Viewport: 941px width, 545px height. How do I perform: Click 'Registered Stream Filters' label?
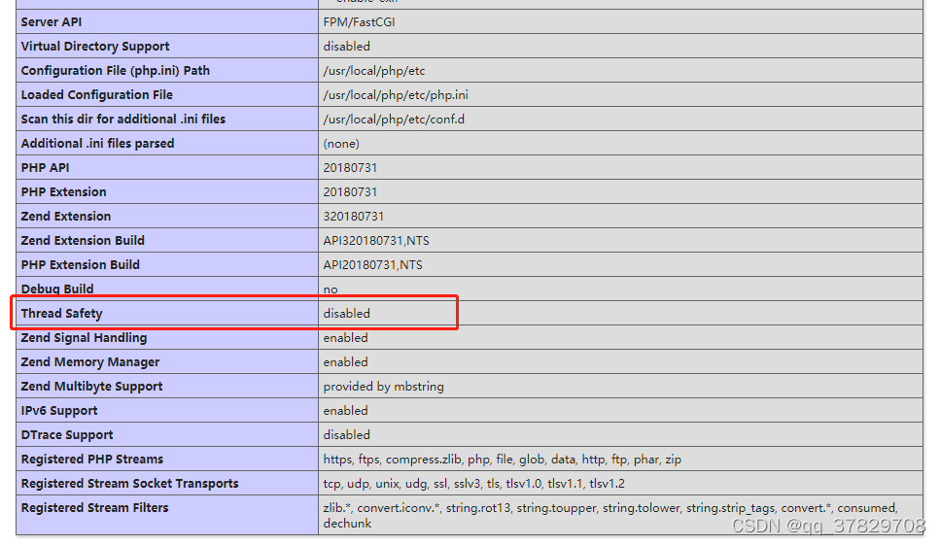click(x=95, y=508)
